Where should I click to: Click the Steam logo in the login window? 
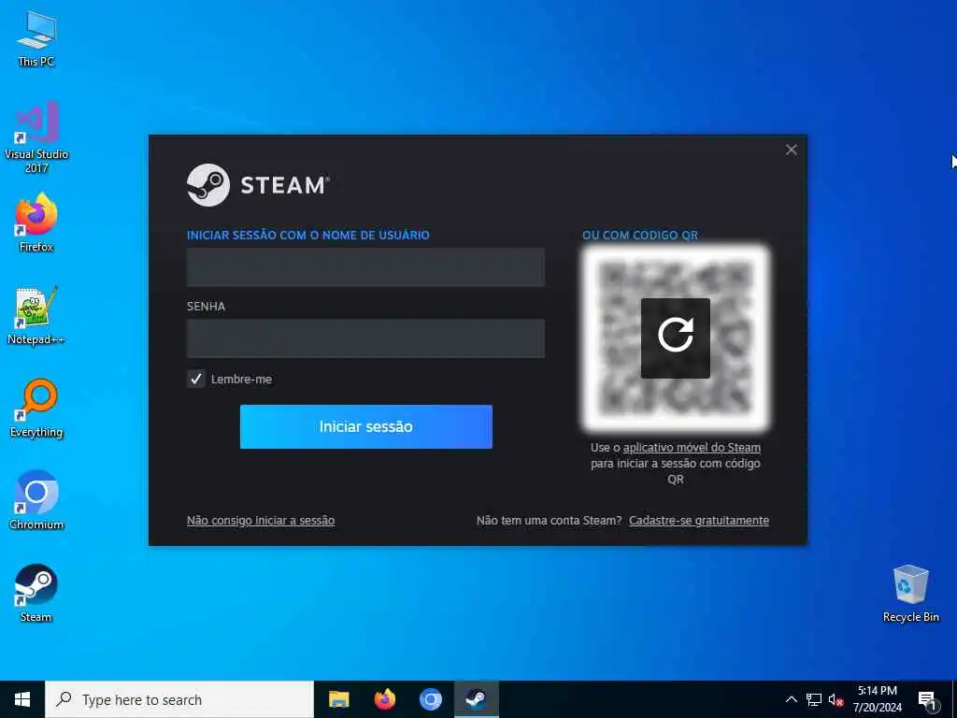click(258, 185)
